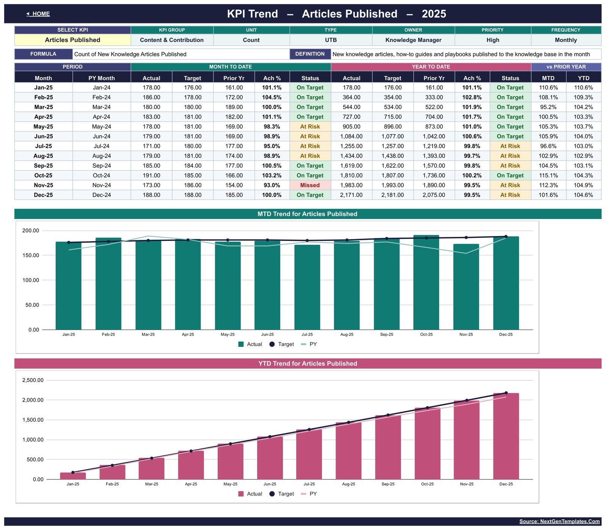Click the MONTH TO DATE section header
This screenshot has height=530, width=606.
click(x=230, y=67)
